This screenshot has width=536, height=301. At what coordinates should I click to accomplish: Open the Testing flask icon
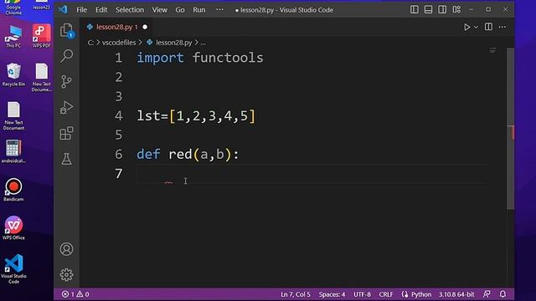point(67,159)
